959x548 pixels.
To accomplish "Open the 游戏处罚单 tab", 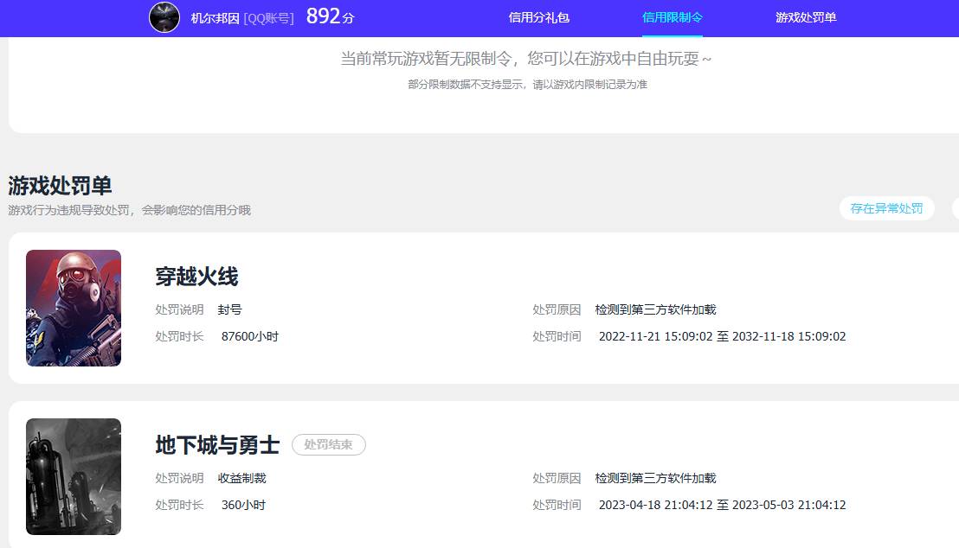I will (x=806, y=18).
